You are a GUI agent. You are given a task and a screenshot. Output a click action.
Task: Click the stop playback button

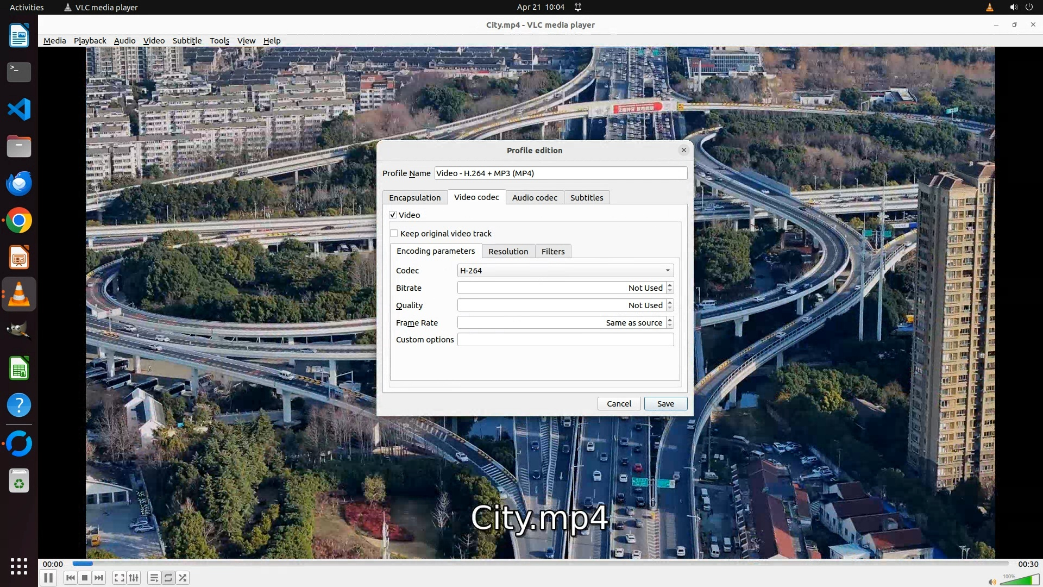pyautogui.click(x=85, y=578)
